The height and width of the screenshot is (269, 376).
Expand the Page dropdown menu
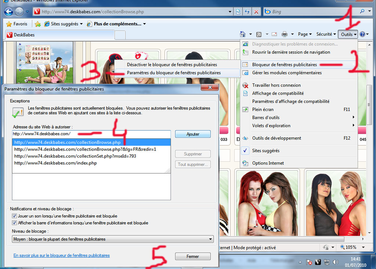click(305, 34)
